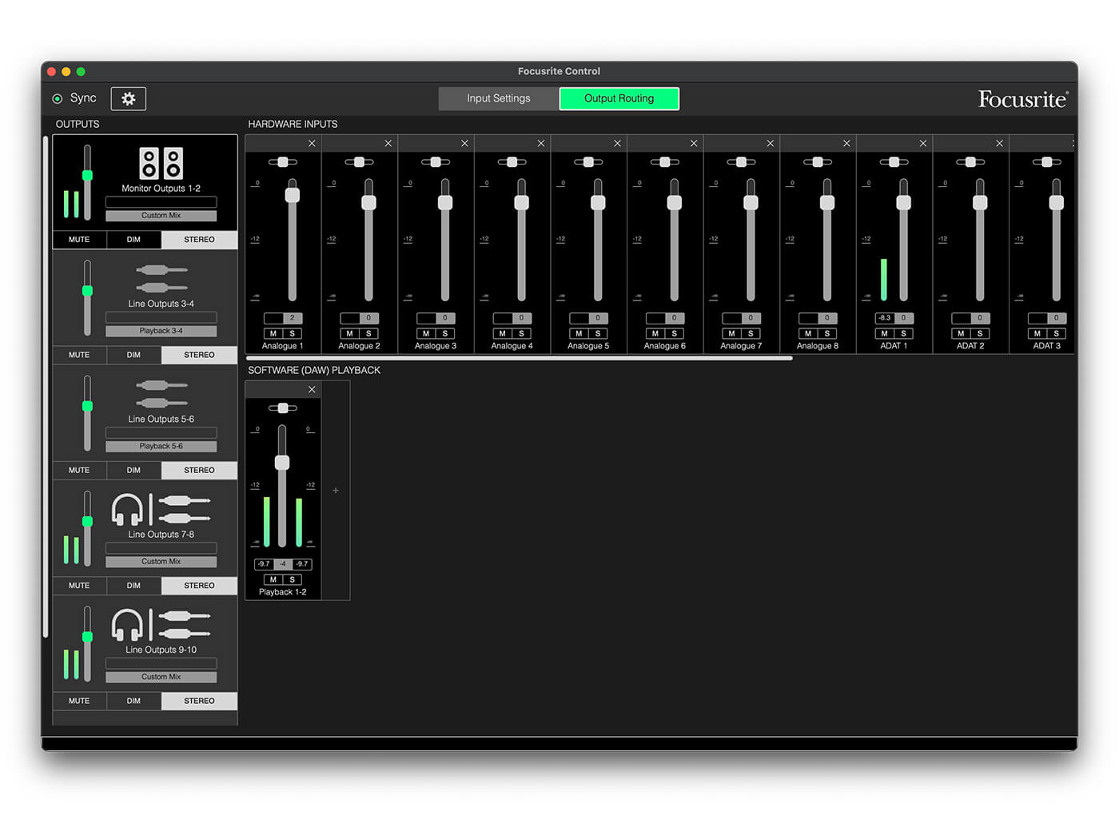Solo the ADAT 1 channel
The width and height of the screenshot is (1119, 839).
[x=903, y=333]
